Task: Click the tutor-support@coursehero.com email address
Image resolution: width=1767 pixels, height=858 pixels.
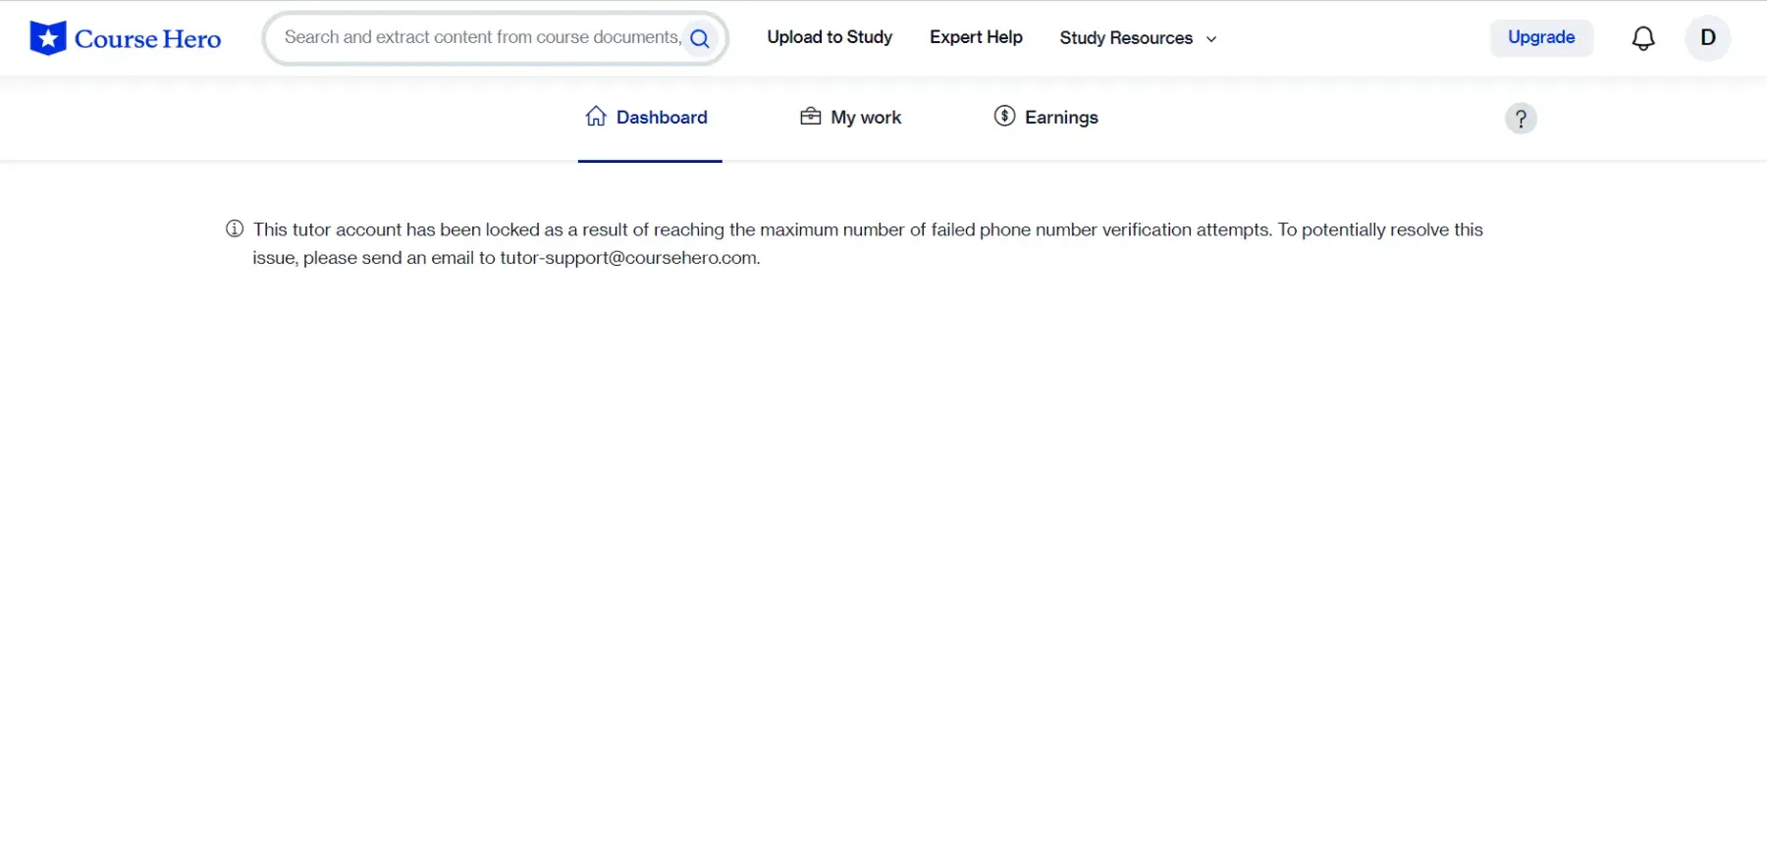Action: click(x=628, y=258)
